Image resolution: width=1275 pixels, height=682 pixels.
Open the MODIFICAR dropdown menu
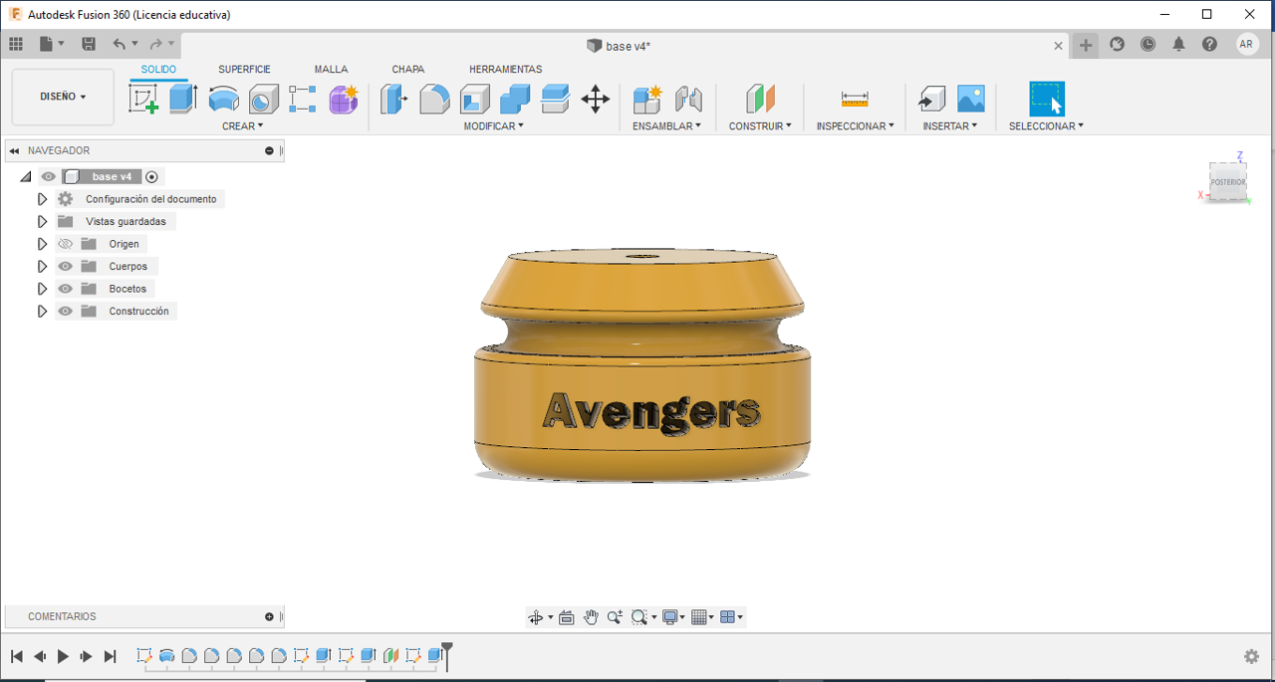[x=493, y=126]
